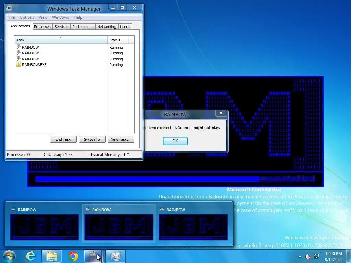Screen dimensions: 351x263
Task: Switch to the Performance tab
Action: (83, 27)
